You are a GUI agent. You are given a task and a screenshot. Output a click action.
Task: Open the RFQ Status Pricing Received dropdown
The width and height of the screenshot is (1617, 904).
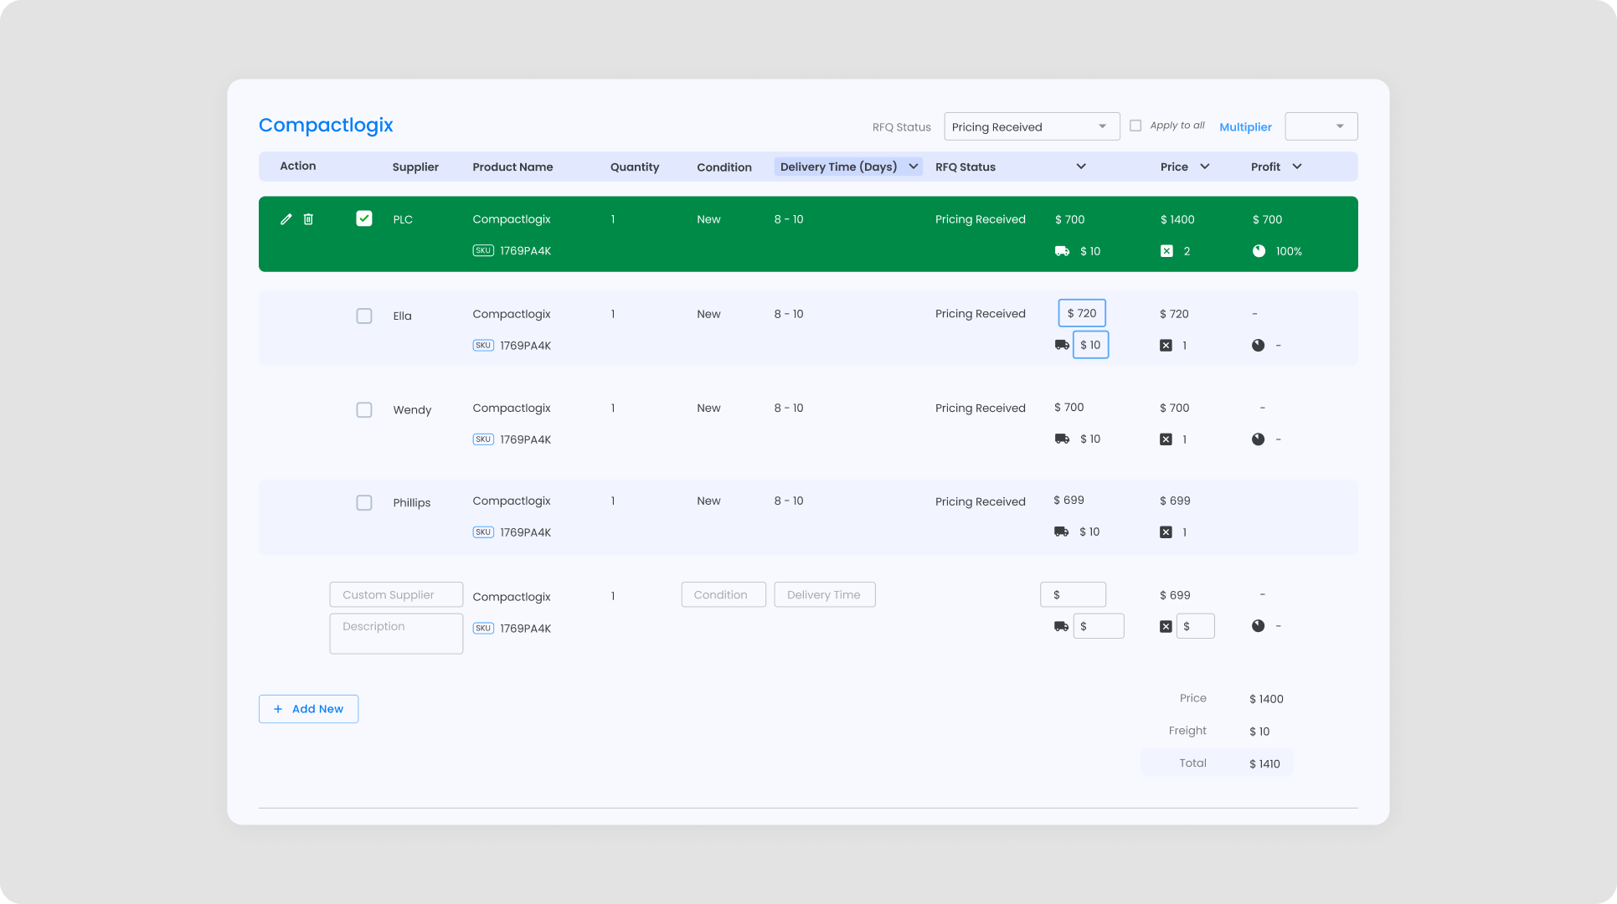[1032, 126]
